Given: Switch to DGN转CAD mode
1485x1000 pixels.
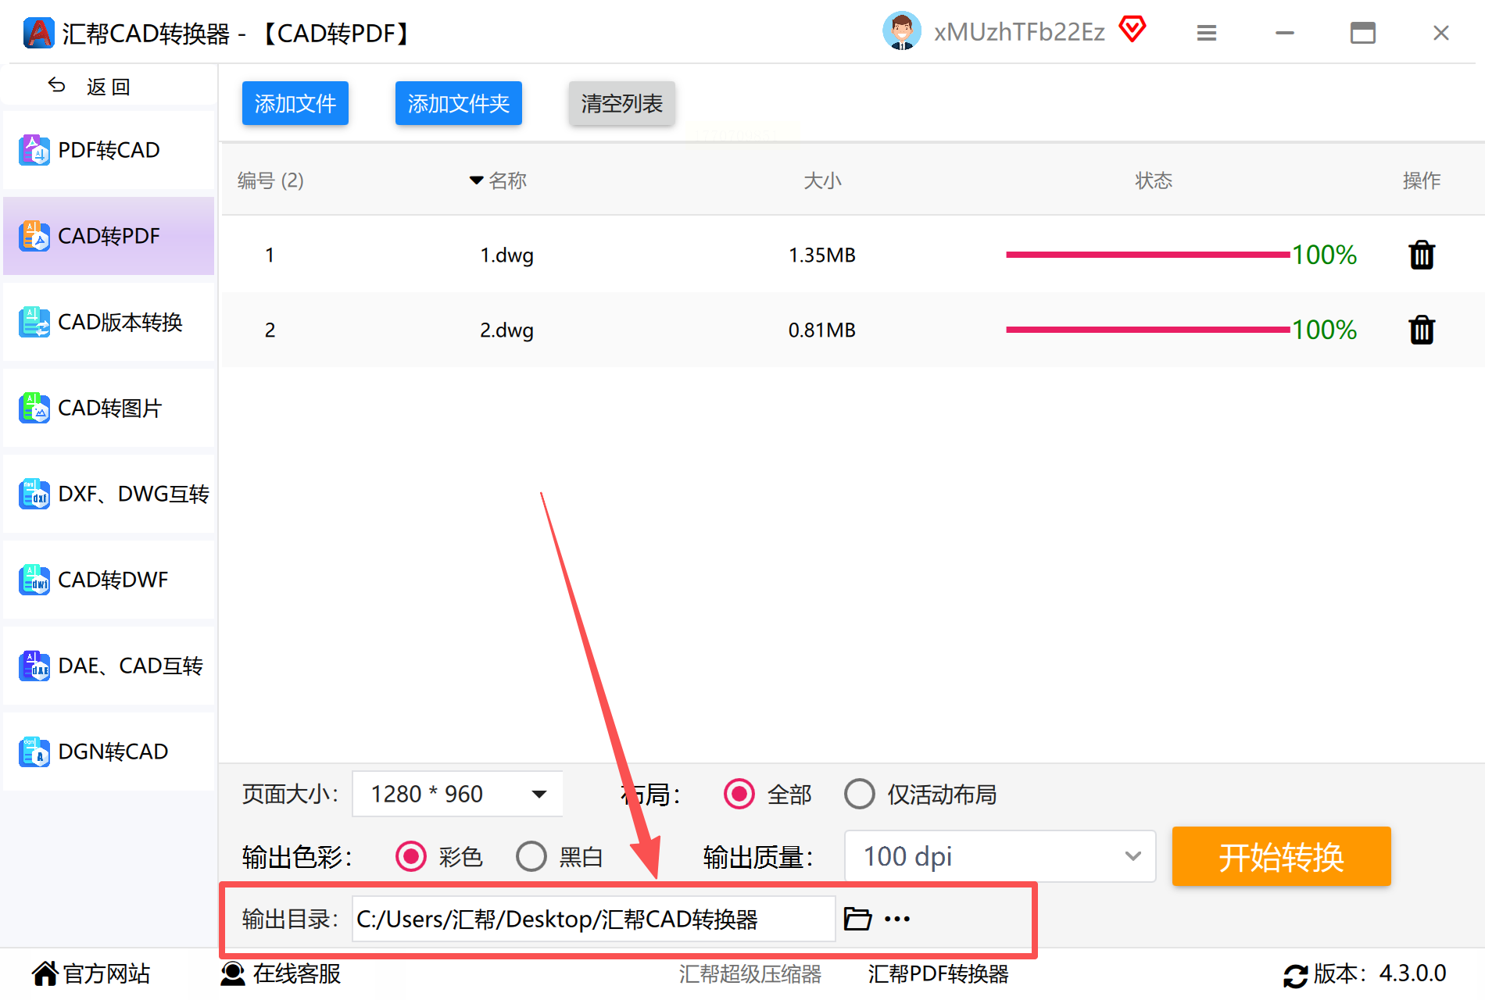Looking at the screenshot, I should tap(109, 752).
